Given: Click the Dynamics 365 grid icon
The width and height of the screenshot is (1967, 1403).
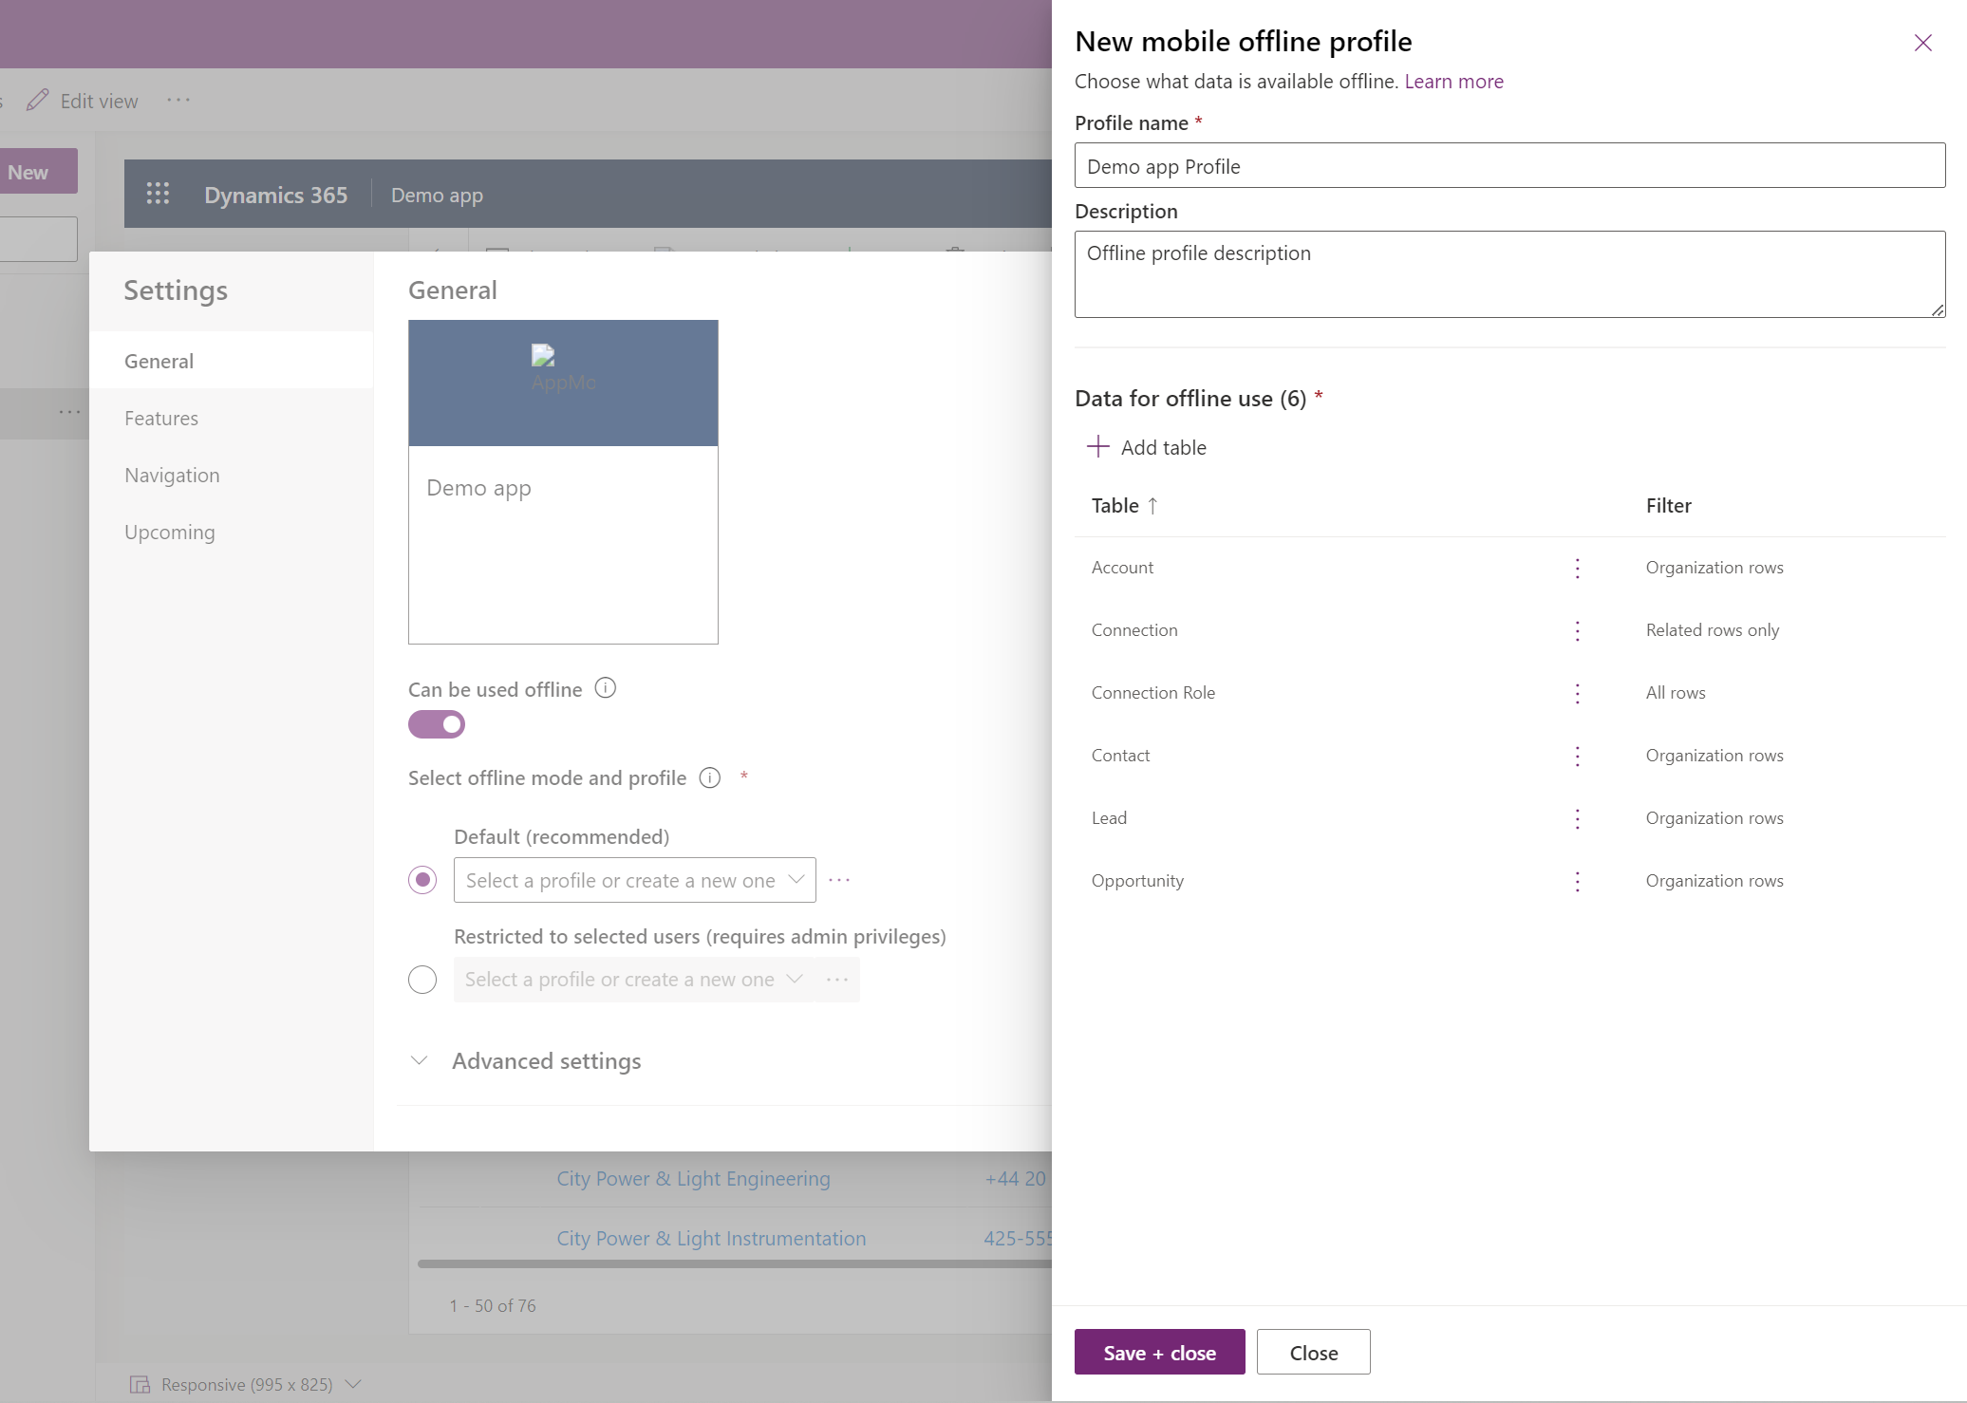Looking at the screenshot, I should [x=158, y=193].
